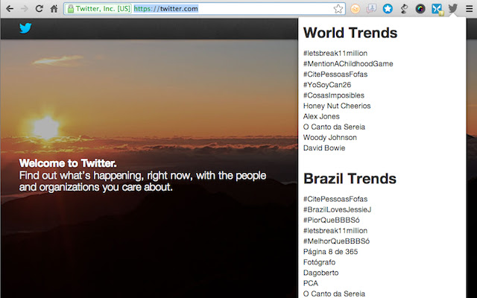Click the Twitter, Inc. [US] certificate label
The height and width of the screenshot is (298, 477).
(103, 9)
